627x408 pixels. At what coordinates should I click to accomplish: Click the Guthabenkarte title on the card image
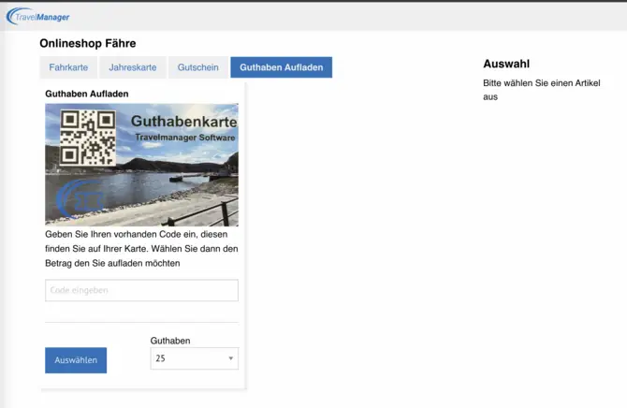pyautogui.click(x=183, y=121)
